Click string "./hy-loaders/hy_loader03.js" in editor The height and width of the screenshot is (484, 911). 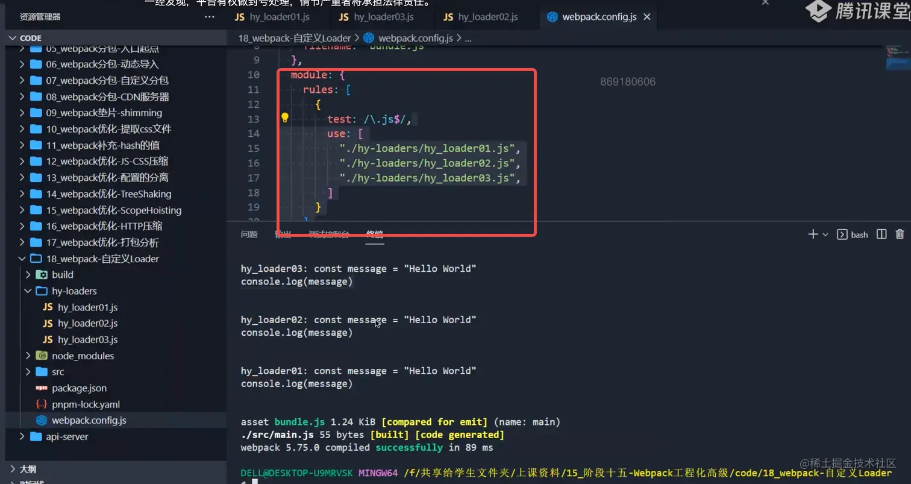pyautogui.click(x=427, y=178)
